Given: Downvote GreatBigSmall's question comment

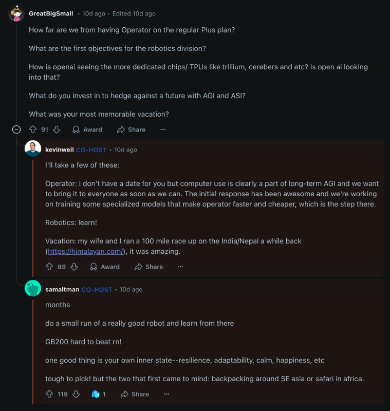Looking at the screenshot, I should pos(57,129).
